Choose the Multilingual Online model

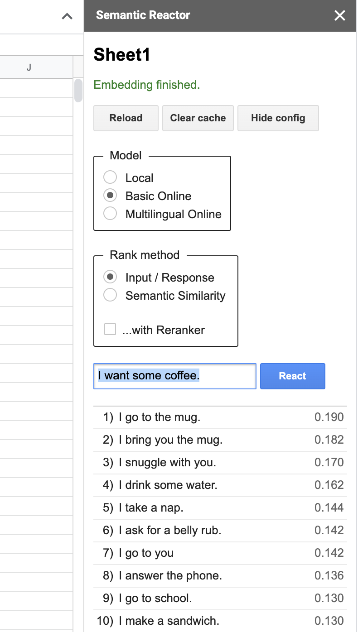pos(110,214)
